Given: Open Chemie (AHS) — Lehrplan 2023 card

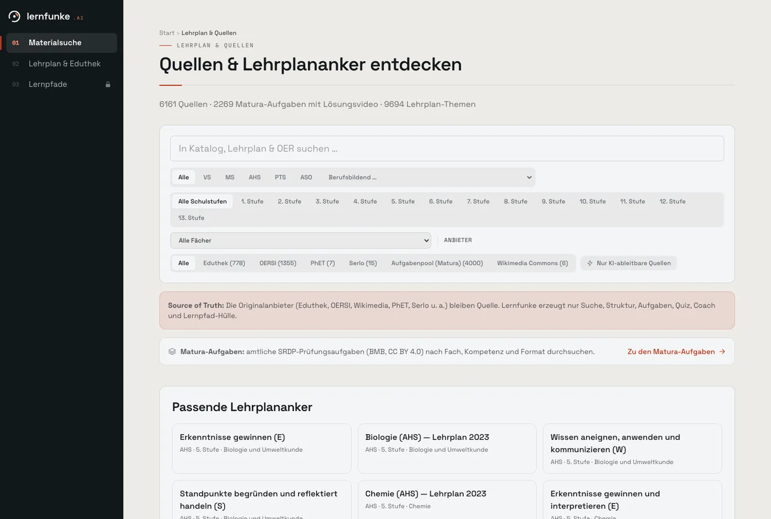Looking at the screenshot, I should coord(447,500).
